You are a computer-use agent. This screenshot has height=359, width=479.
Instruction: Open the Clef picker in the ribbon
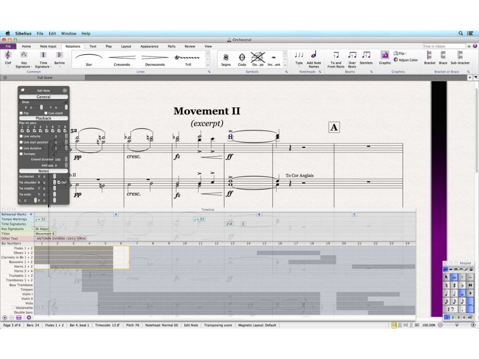(x=8, y=58)
